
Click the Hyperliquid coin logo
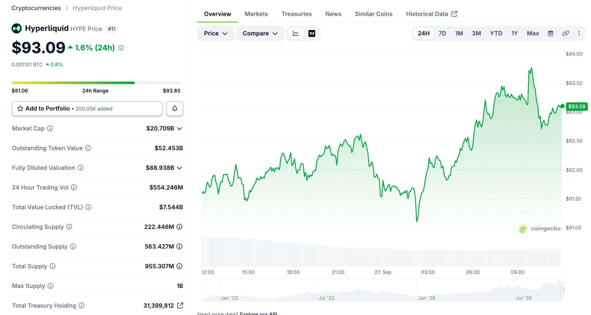[16, 29]
